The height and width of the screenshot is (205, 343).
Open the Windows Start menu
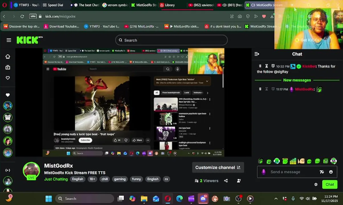[x=49, y=199]
